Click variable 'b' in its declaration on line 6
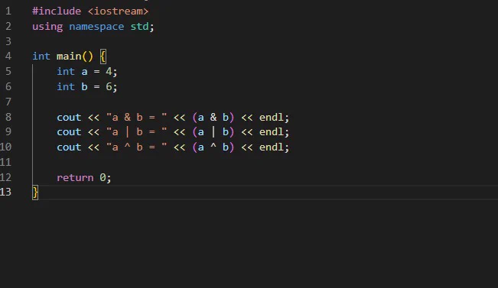Viewport: 498px width, 288px height. pos(84,86)
